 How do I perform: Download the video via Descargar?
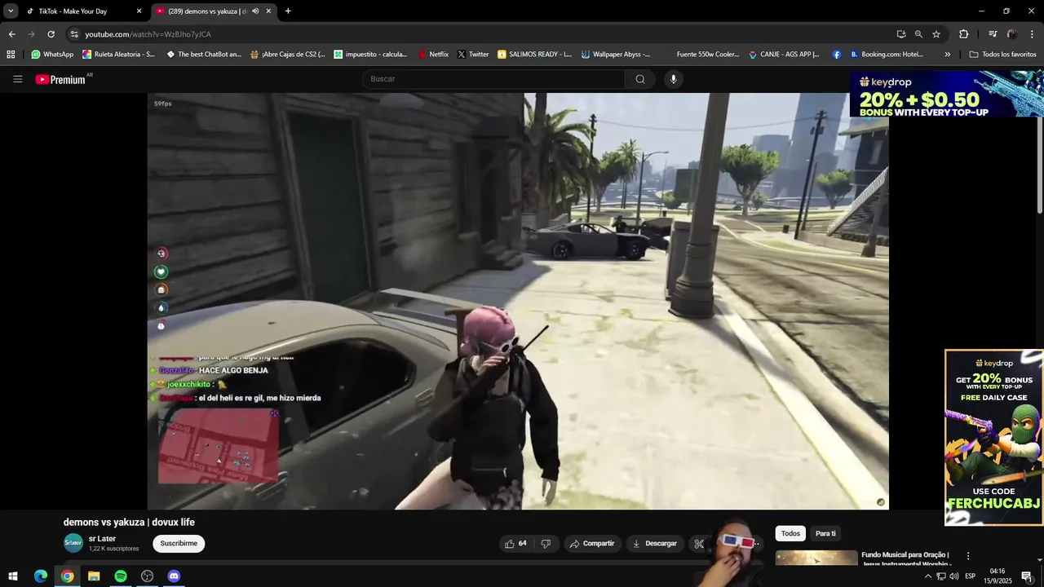[x=656, y=544]
